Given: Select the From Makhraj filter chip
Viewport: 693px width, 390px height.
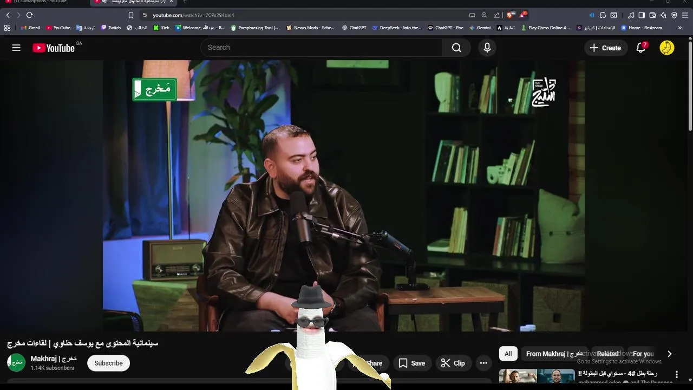Looking at the screenshot, I should 554,354.
